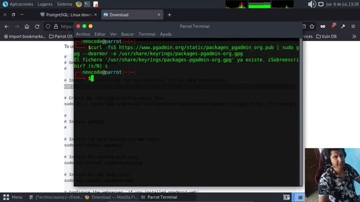Switch to Download — Mozilla Firefox in taskbar
The width and height of the screenshot is (360, 202).
pyautogui.click(x=111, y=197)
